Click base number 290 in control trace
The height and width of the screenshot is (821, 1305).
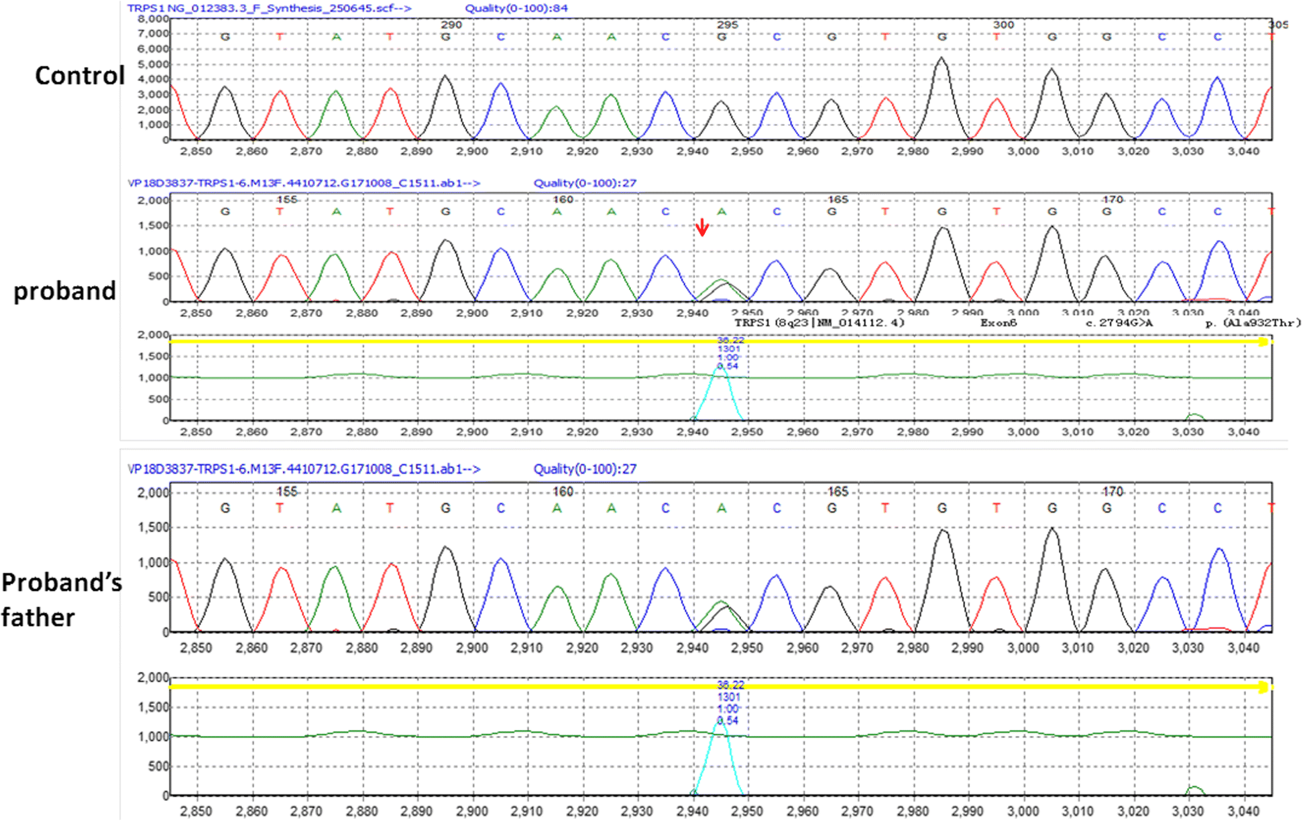[x=451, y=25]
